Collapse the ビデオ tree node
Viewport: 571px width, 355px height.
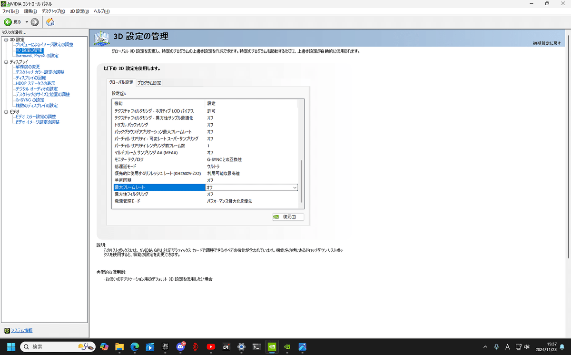(6, 111)
